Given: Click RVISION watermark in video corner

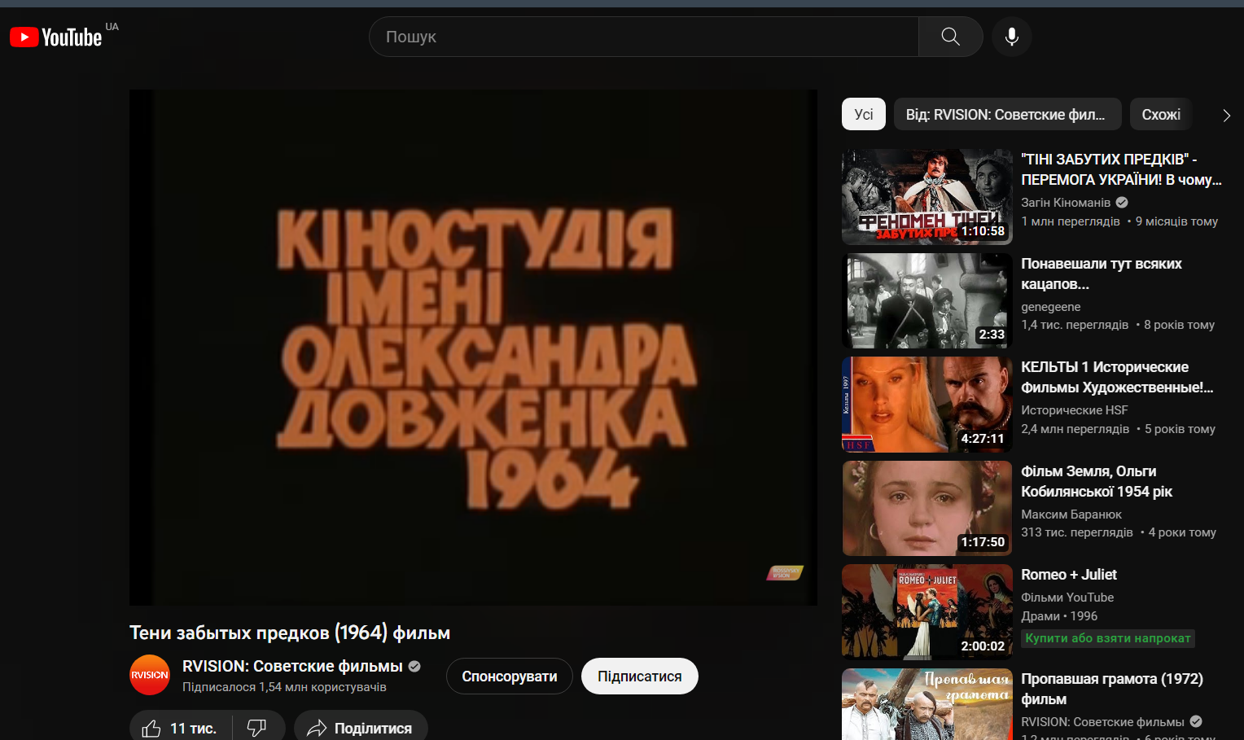Looking at the screenshot, I should click(785, 573).
